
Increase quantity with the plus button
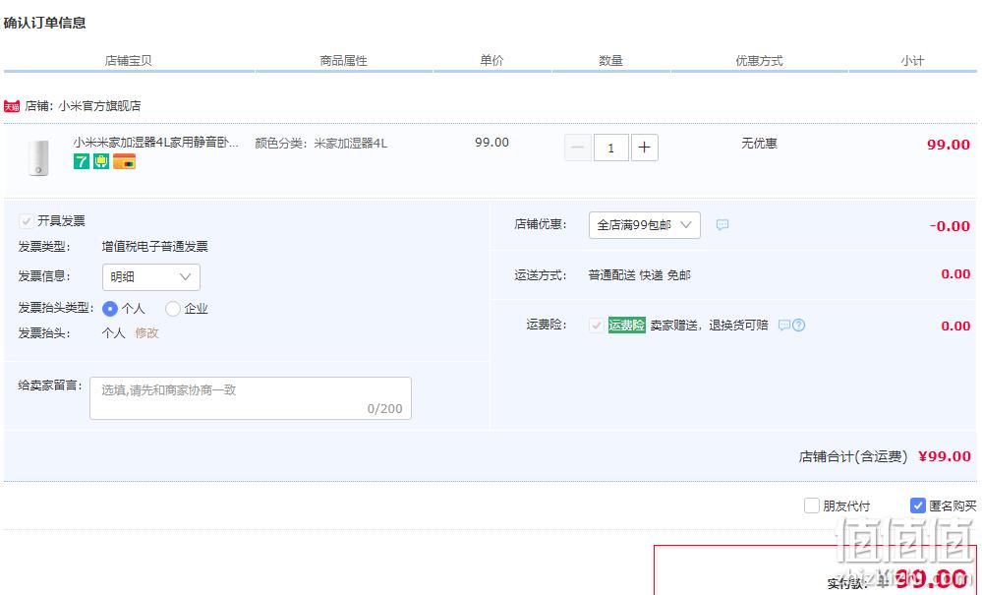click(x=645, y=148)
